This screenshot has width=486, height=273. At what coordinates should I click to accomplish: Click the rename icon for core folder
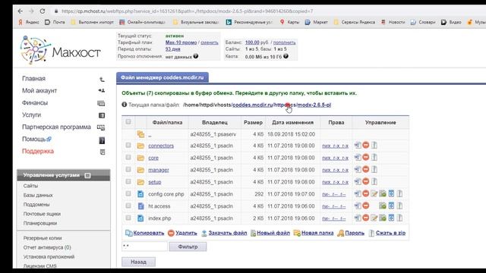click(x=358, y=157)
